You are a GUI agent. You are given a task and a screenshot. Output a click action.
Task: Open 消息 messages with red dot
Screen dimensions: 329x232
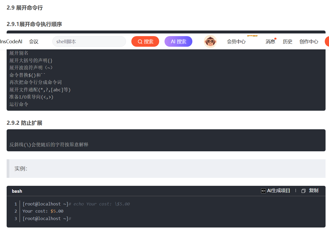click(x=270, y=42)
